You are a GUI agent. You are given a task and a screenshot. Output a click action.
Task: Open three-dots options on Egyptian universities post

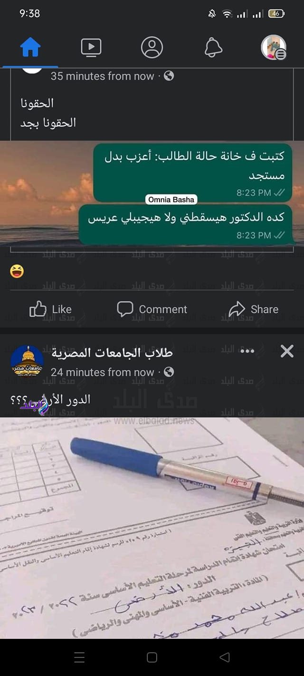[x=247, y=351]
